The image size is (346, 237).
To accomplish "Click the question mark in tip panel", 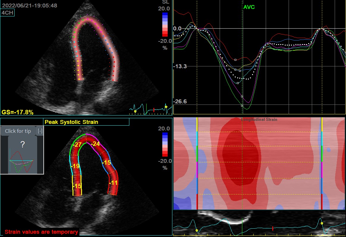I will (22, 145).
